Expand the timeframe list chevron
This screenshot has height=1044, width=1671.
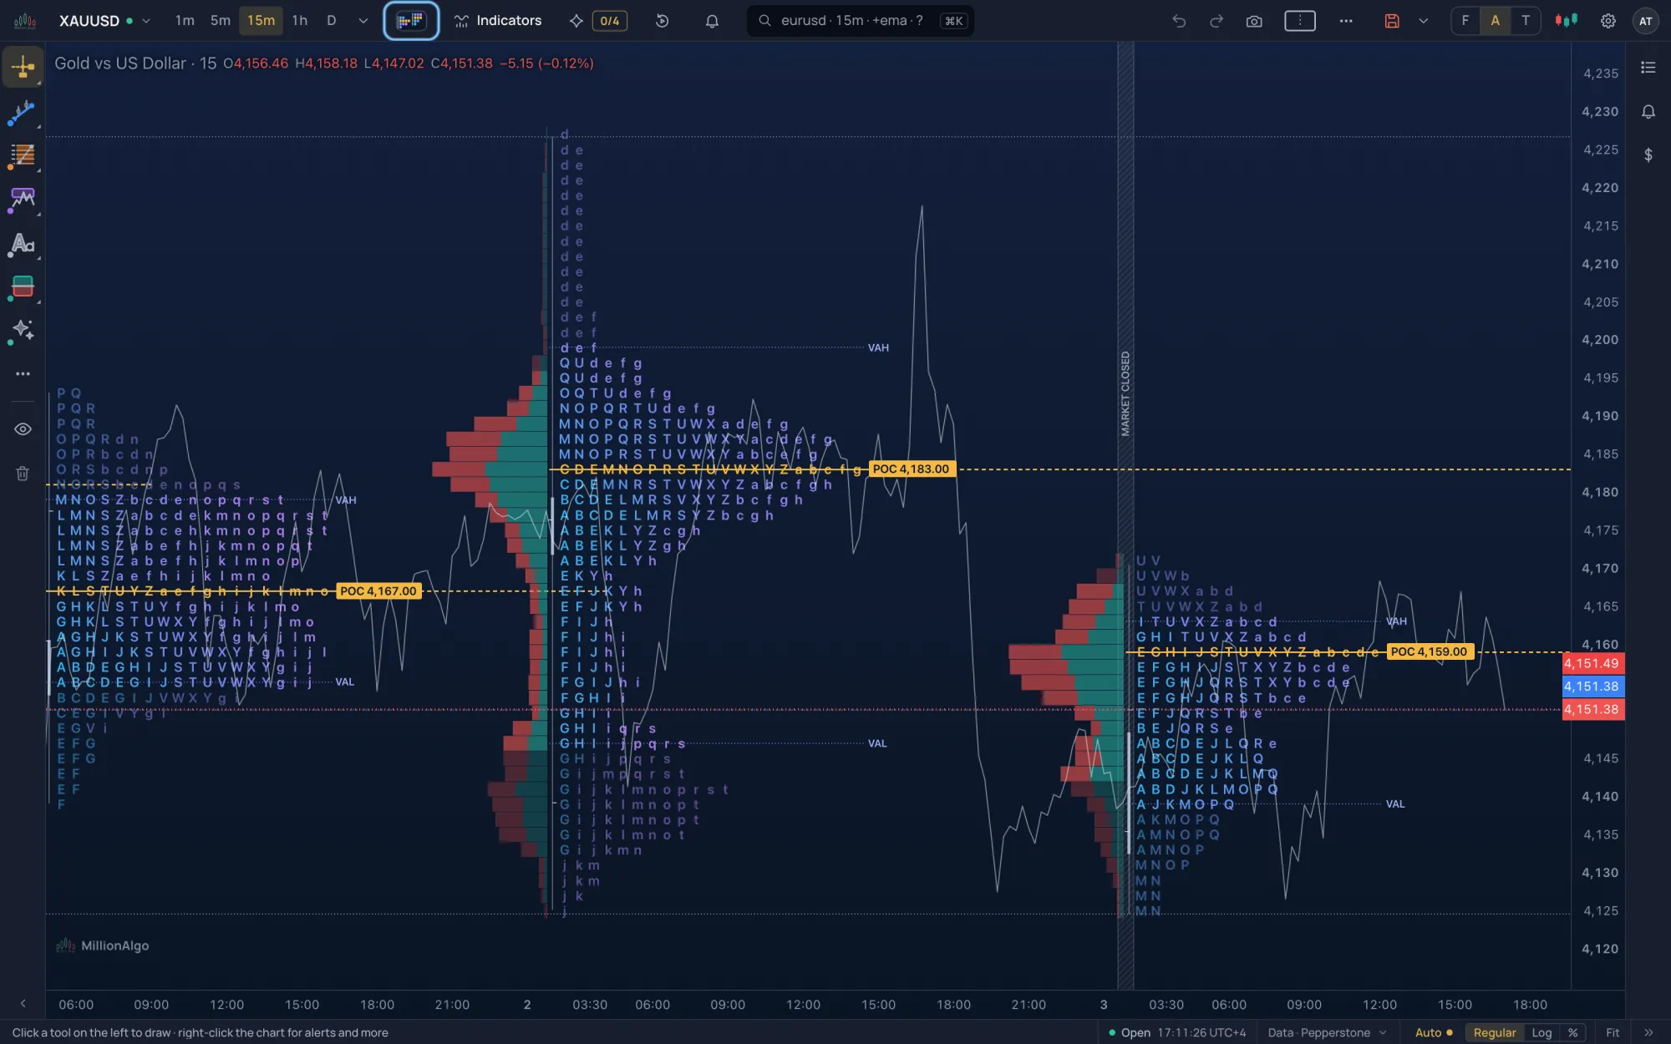coord(363,21)
